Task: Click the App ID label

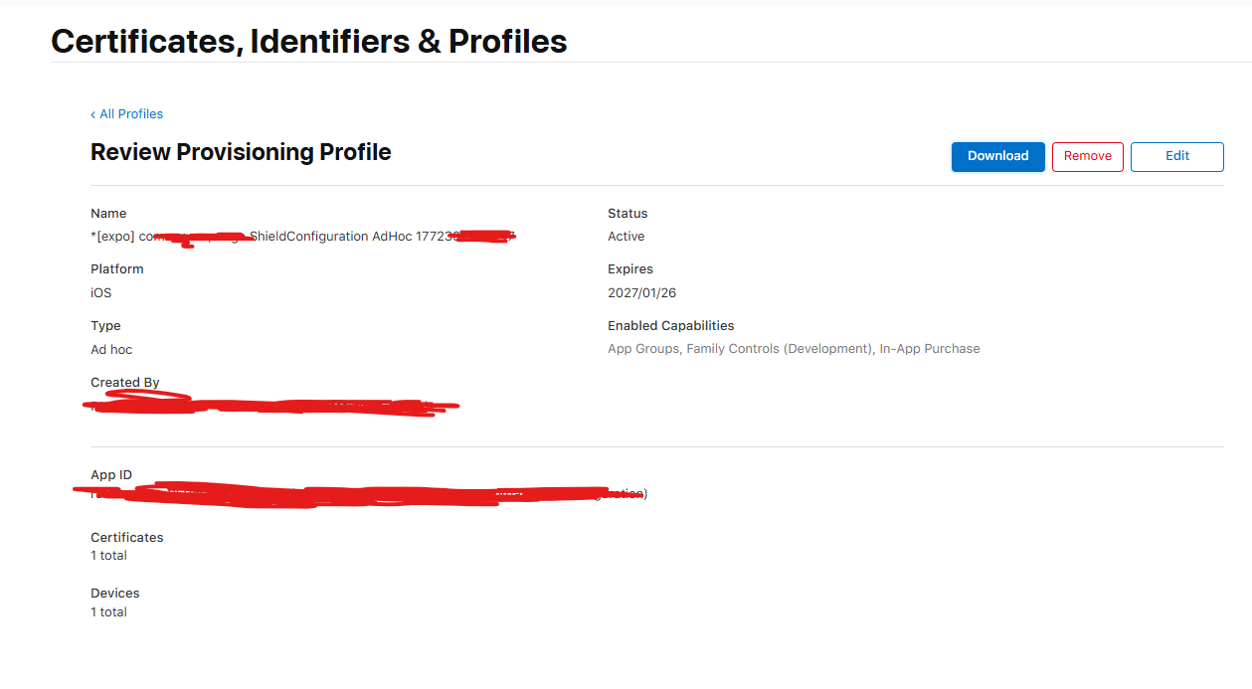Action: tap(111, 475)
